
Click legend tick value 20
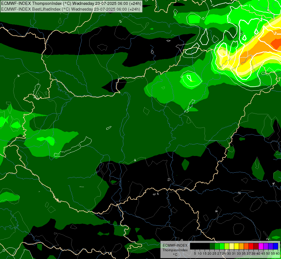point(210,254)
